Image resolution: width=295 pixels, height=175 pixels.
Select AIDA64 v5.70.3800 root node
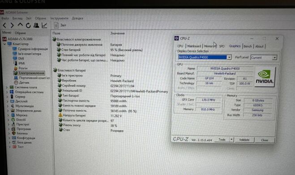click(17, 39)
